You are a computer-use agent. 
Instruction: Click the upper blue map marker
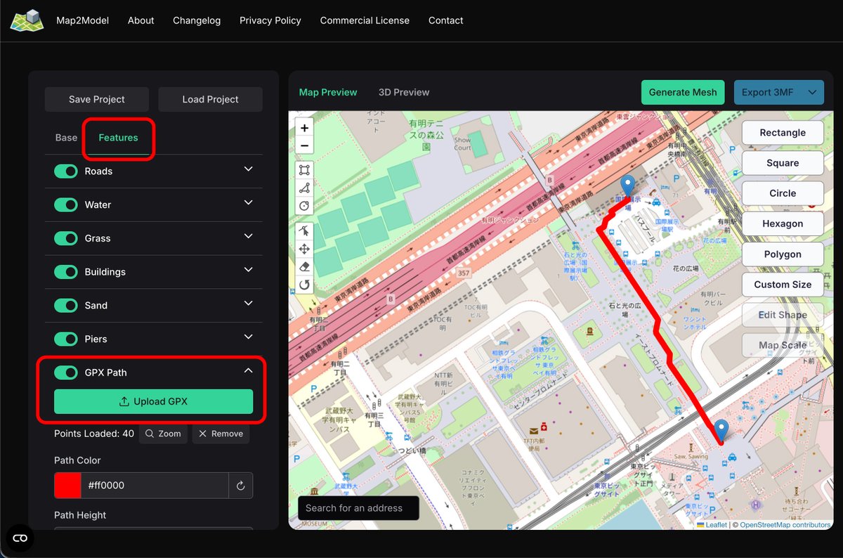tap(628, 187)
